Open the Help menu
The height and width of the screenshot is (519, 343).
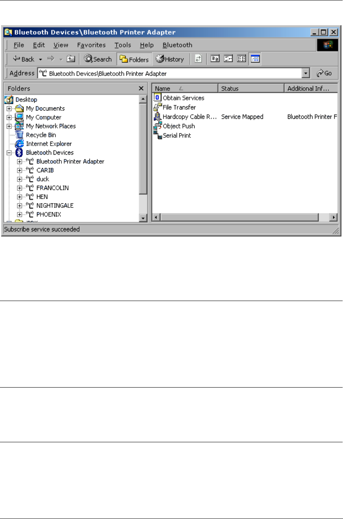146,45
